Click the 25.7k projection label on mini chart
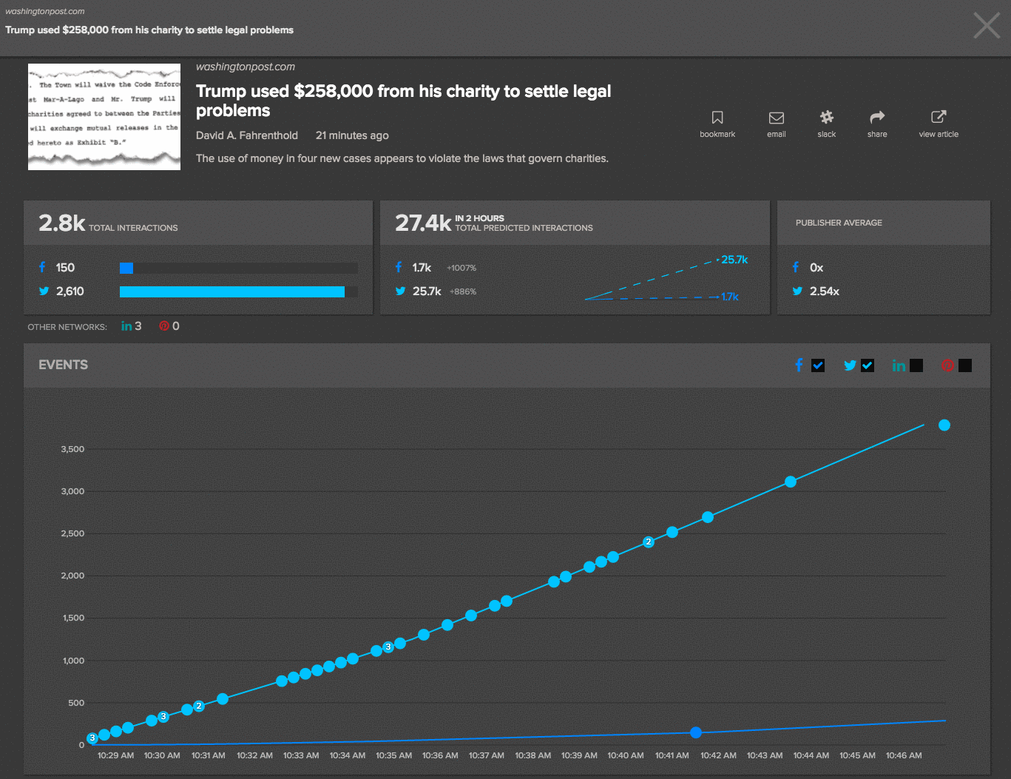1011x779 pixels. click(734, 260)
